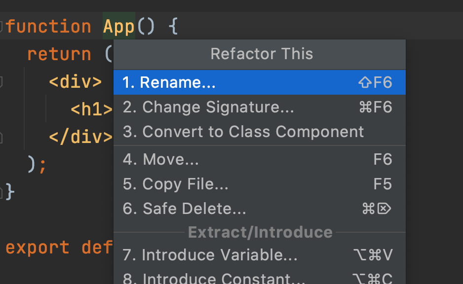Select the return keyword in the code
Screen dimensions: 463x284
pos(59,54)
